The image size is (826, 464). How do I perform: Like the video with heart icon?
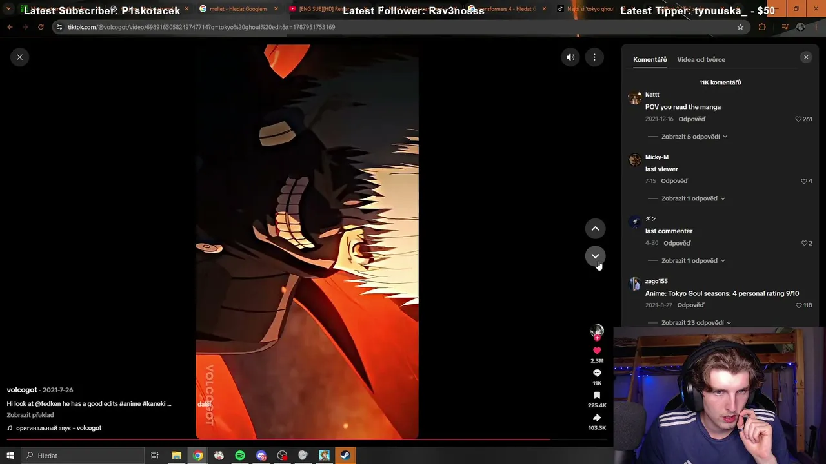click(597, 351)
